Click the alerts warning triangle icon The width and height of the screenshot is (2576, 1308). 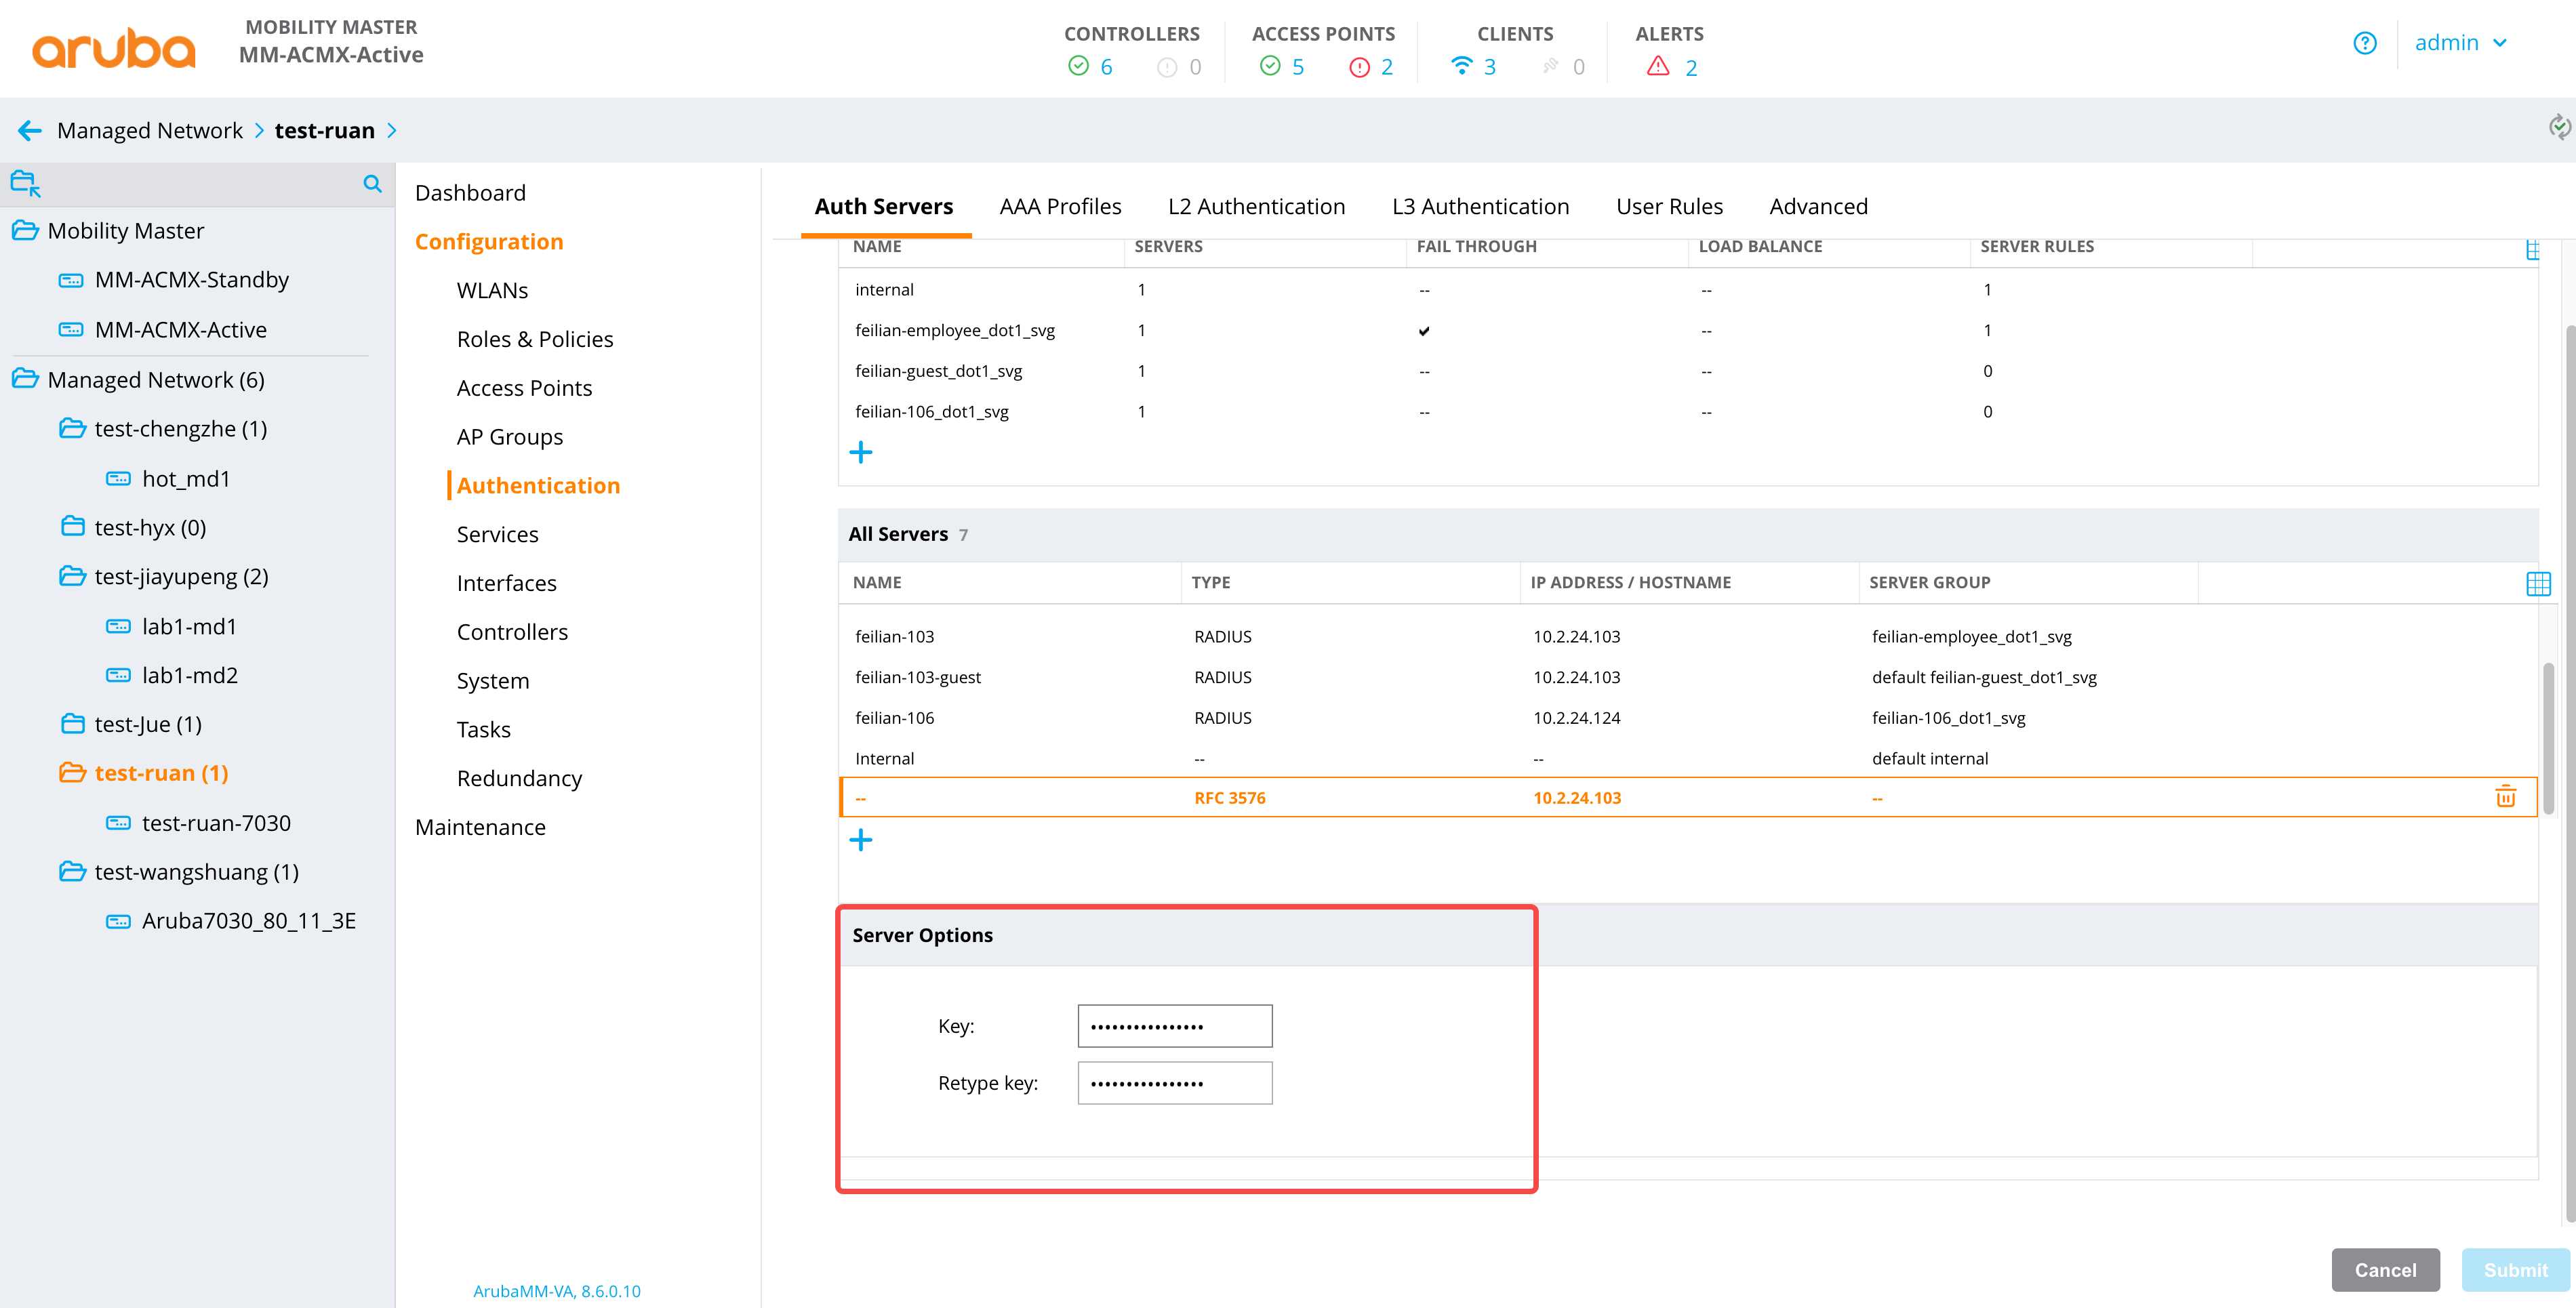tap(1658, 66)
